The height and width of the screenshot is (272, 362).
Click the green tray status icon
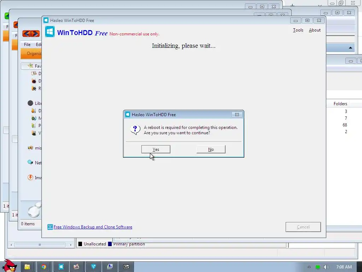tap(318, 267)
